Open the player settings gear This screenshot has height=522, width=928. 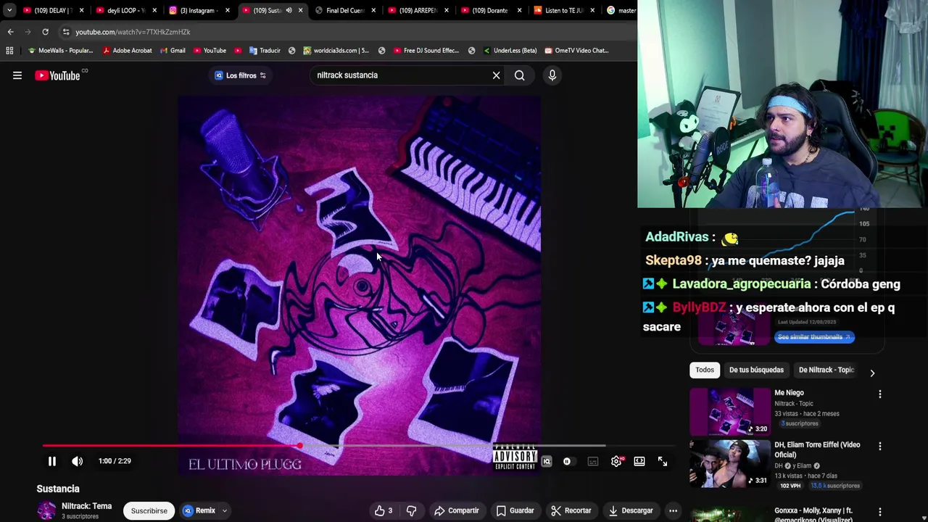click(616, 461)
